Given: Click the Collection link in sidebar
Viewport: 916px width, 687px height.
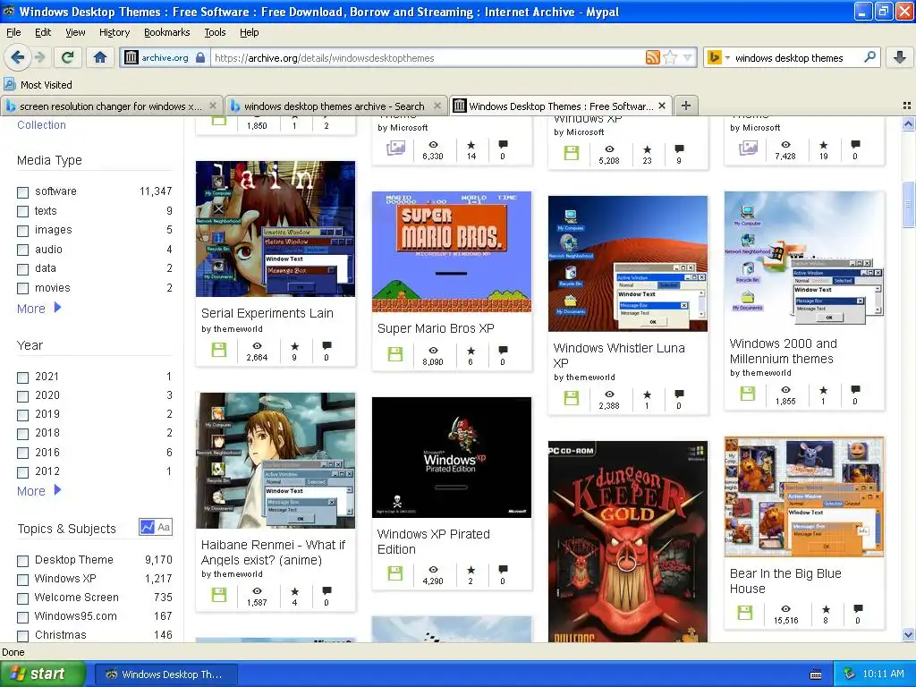Looking at the screenshot, I should point(41,125).
